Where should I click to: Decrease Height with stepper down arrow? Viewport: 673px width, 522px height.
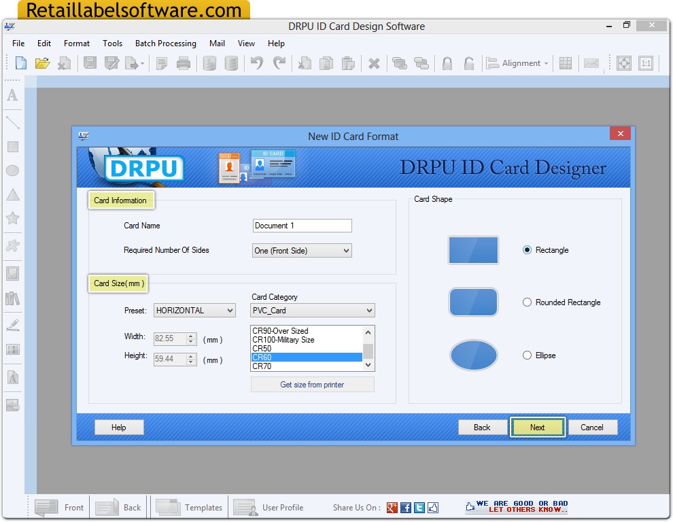pyautogui.click(x=192, y=362)
